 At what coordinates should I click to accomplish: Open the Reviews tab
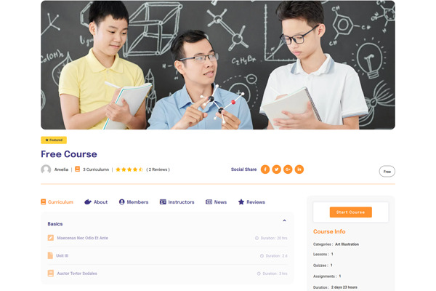(251, 202)
